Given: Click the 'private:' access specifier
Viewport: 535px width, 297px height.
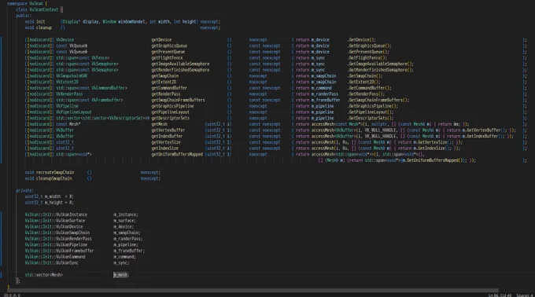Looking at the screenshot, I should (x=24, y=190).
